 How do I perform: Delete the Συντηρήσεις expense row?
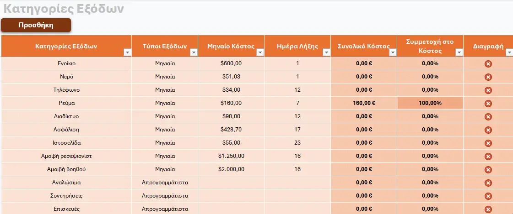[488, 196]
